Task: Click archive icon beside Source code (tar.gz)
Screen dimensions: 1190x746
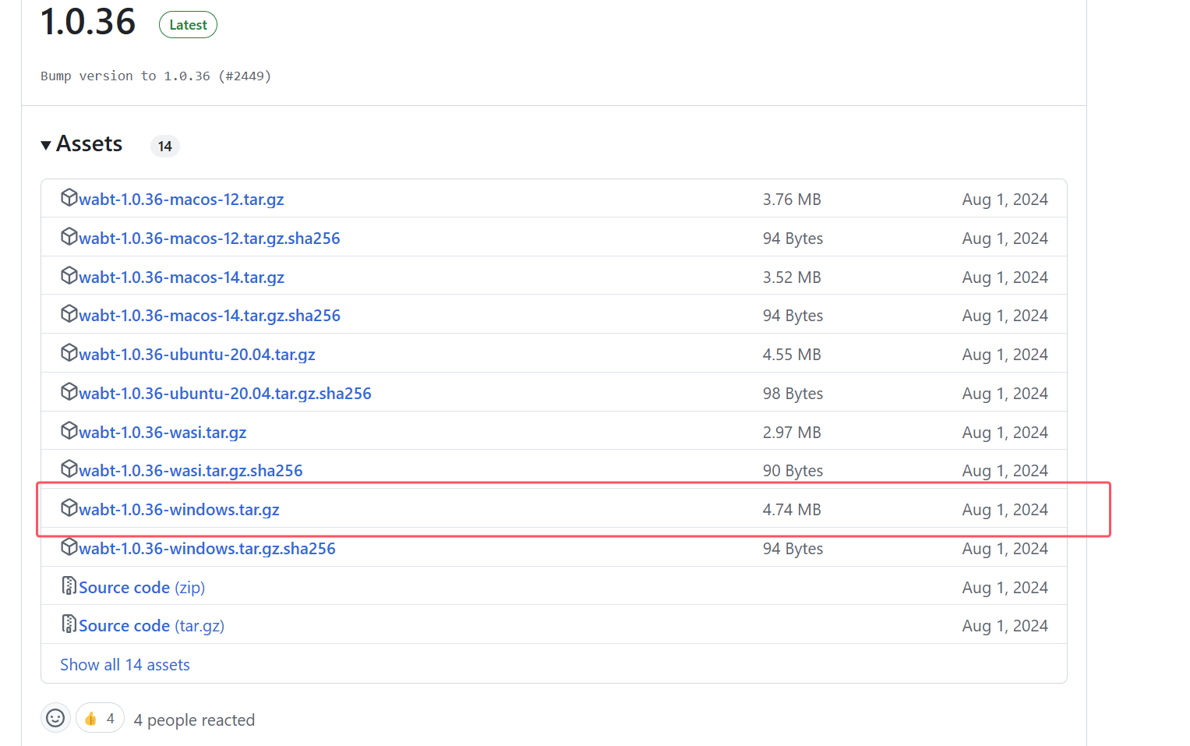Action: (69, 624)
